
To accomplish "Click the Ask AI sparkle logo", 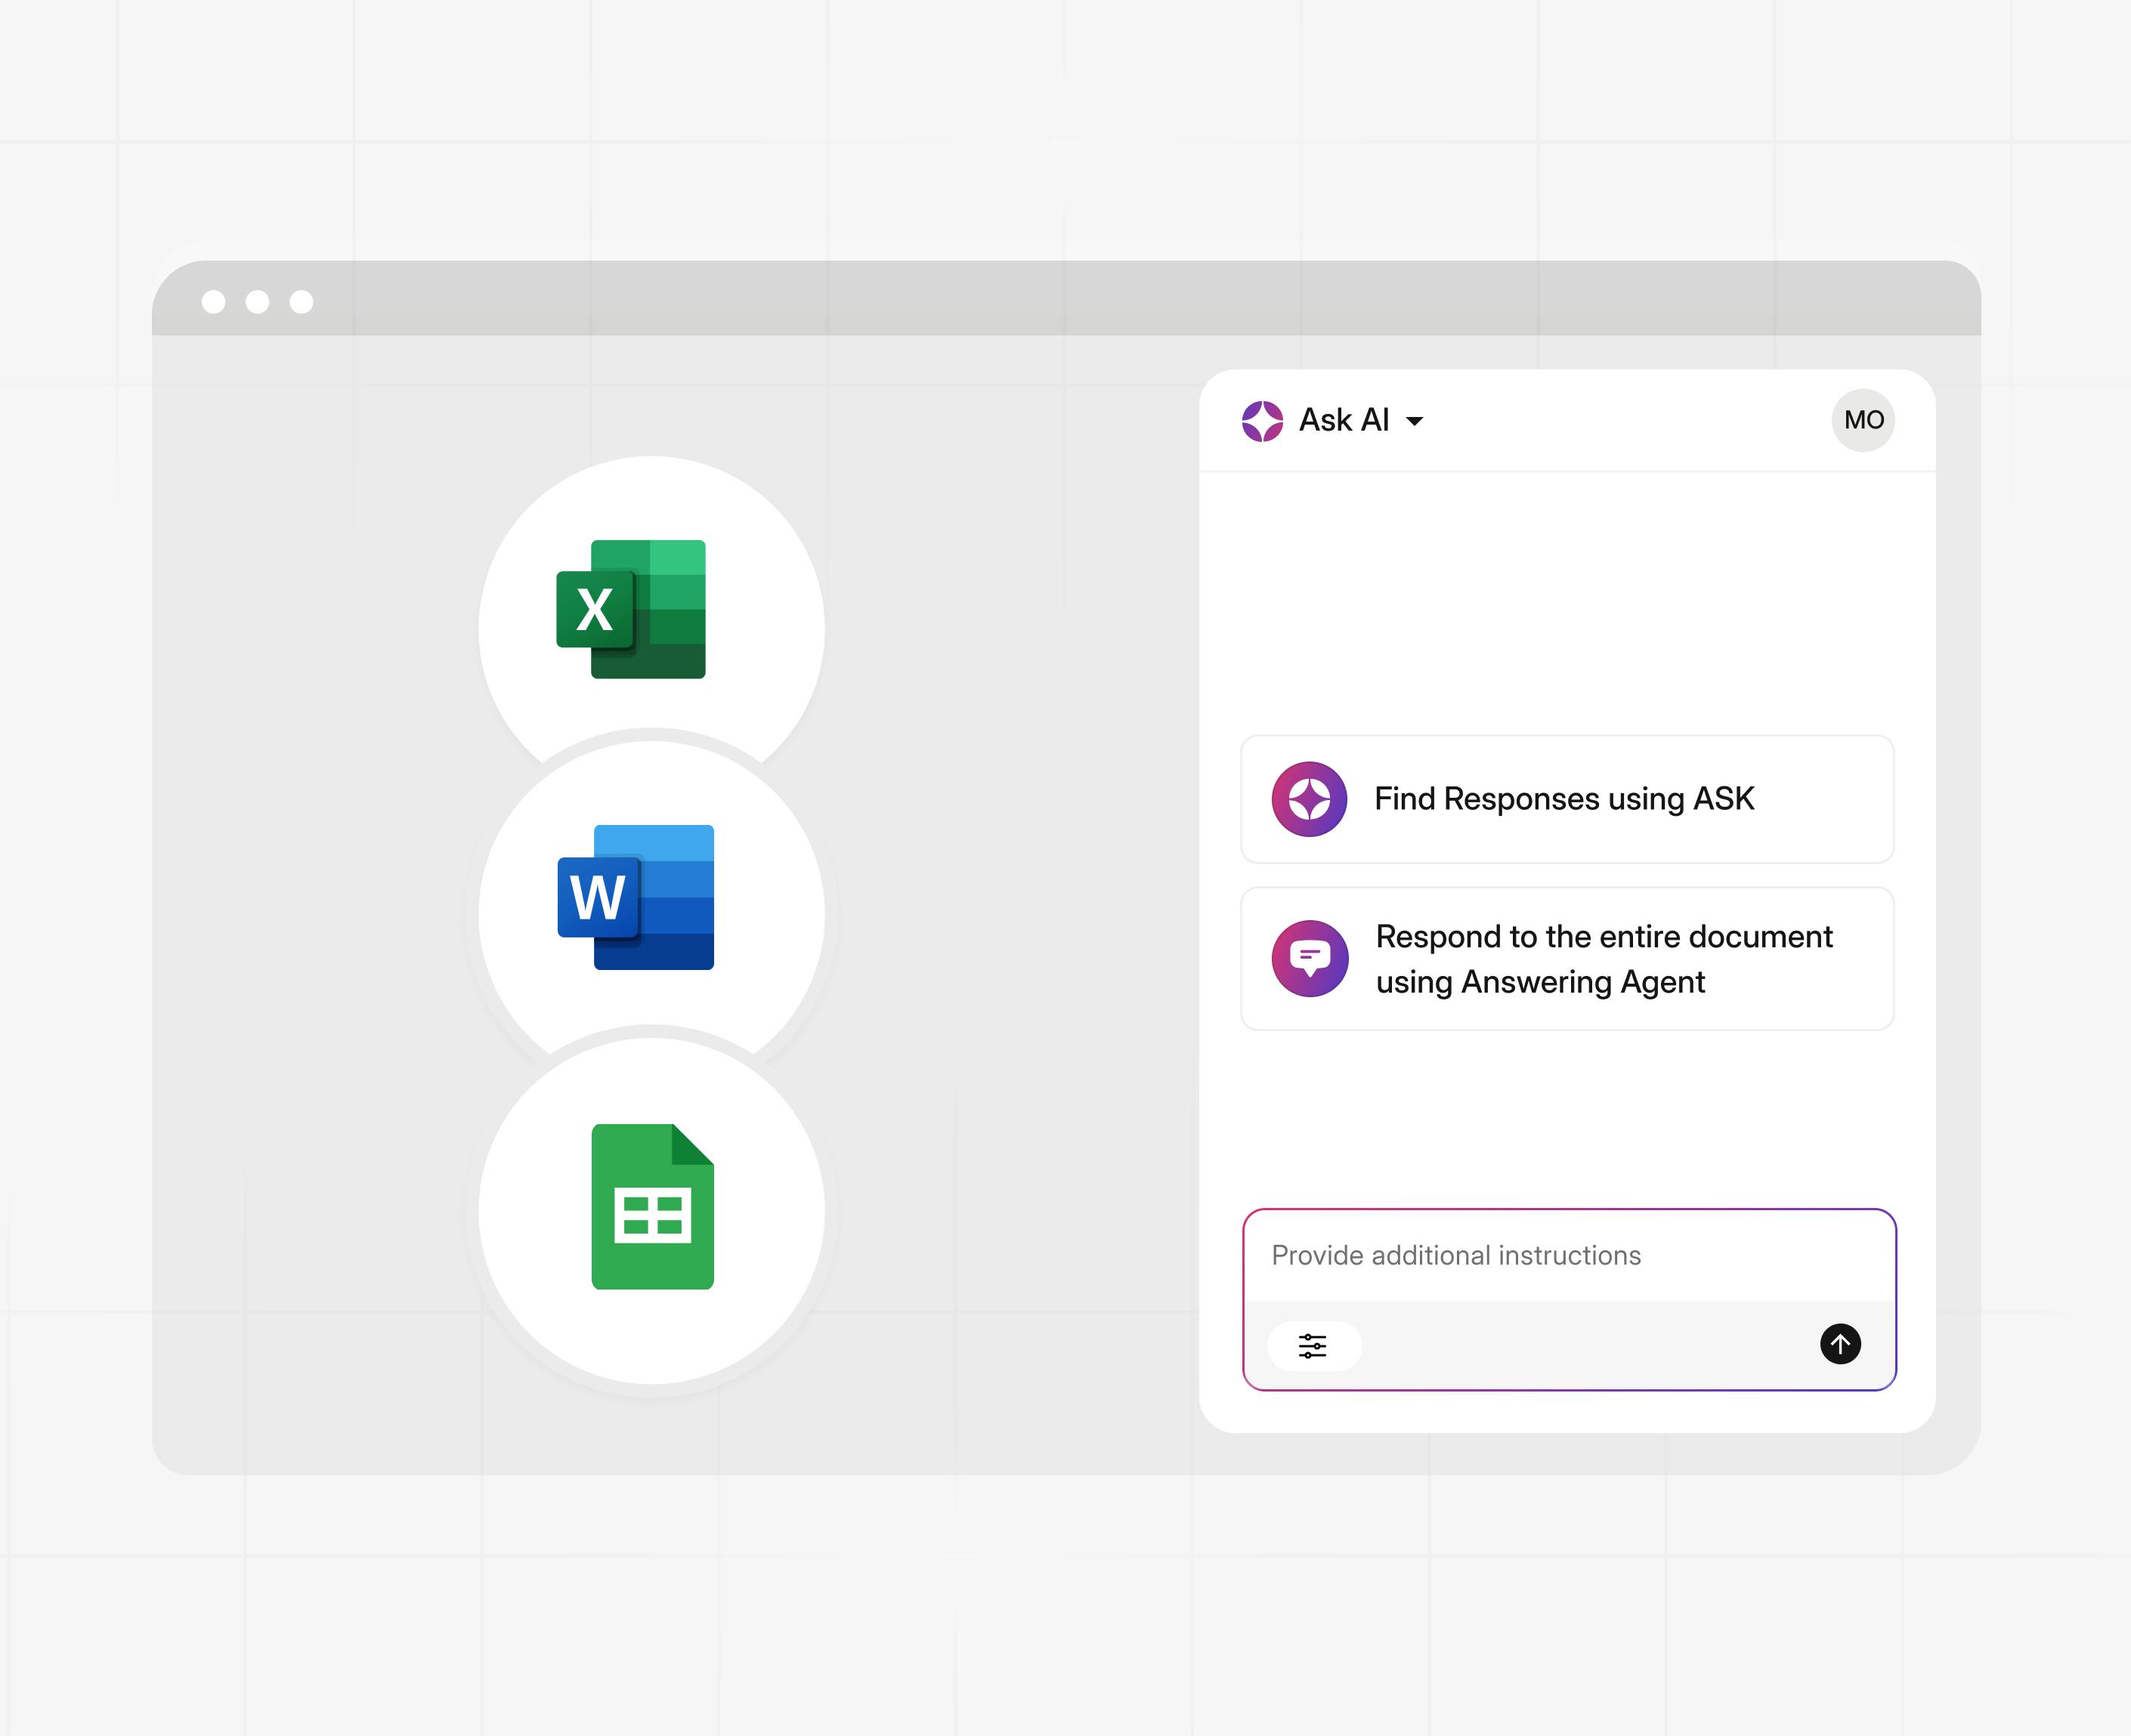I will click(1261, 421).
